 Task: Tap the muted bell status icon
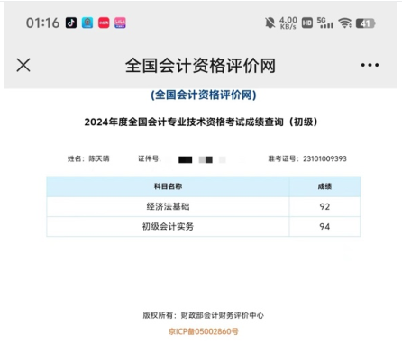(x=270, y=23)
